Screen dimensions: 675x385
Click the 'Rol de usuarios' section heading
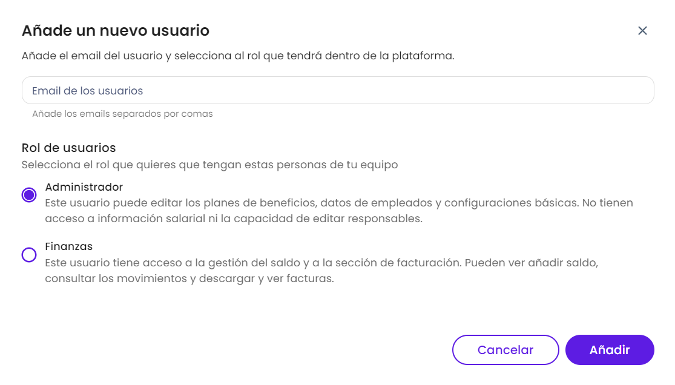[69, 148]
